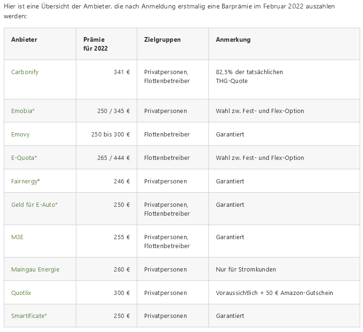Open the Emovy link

point(20,135)
